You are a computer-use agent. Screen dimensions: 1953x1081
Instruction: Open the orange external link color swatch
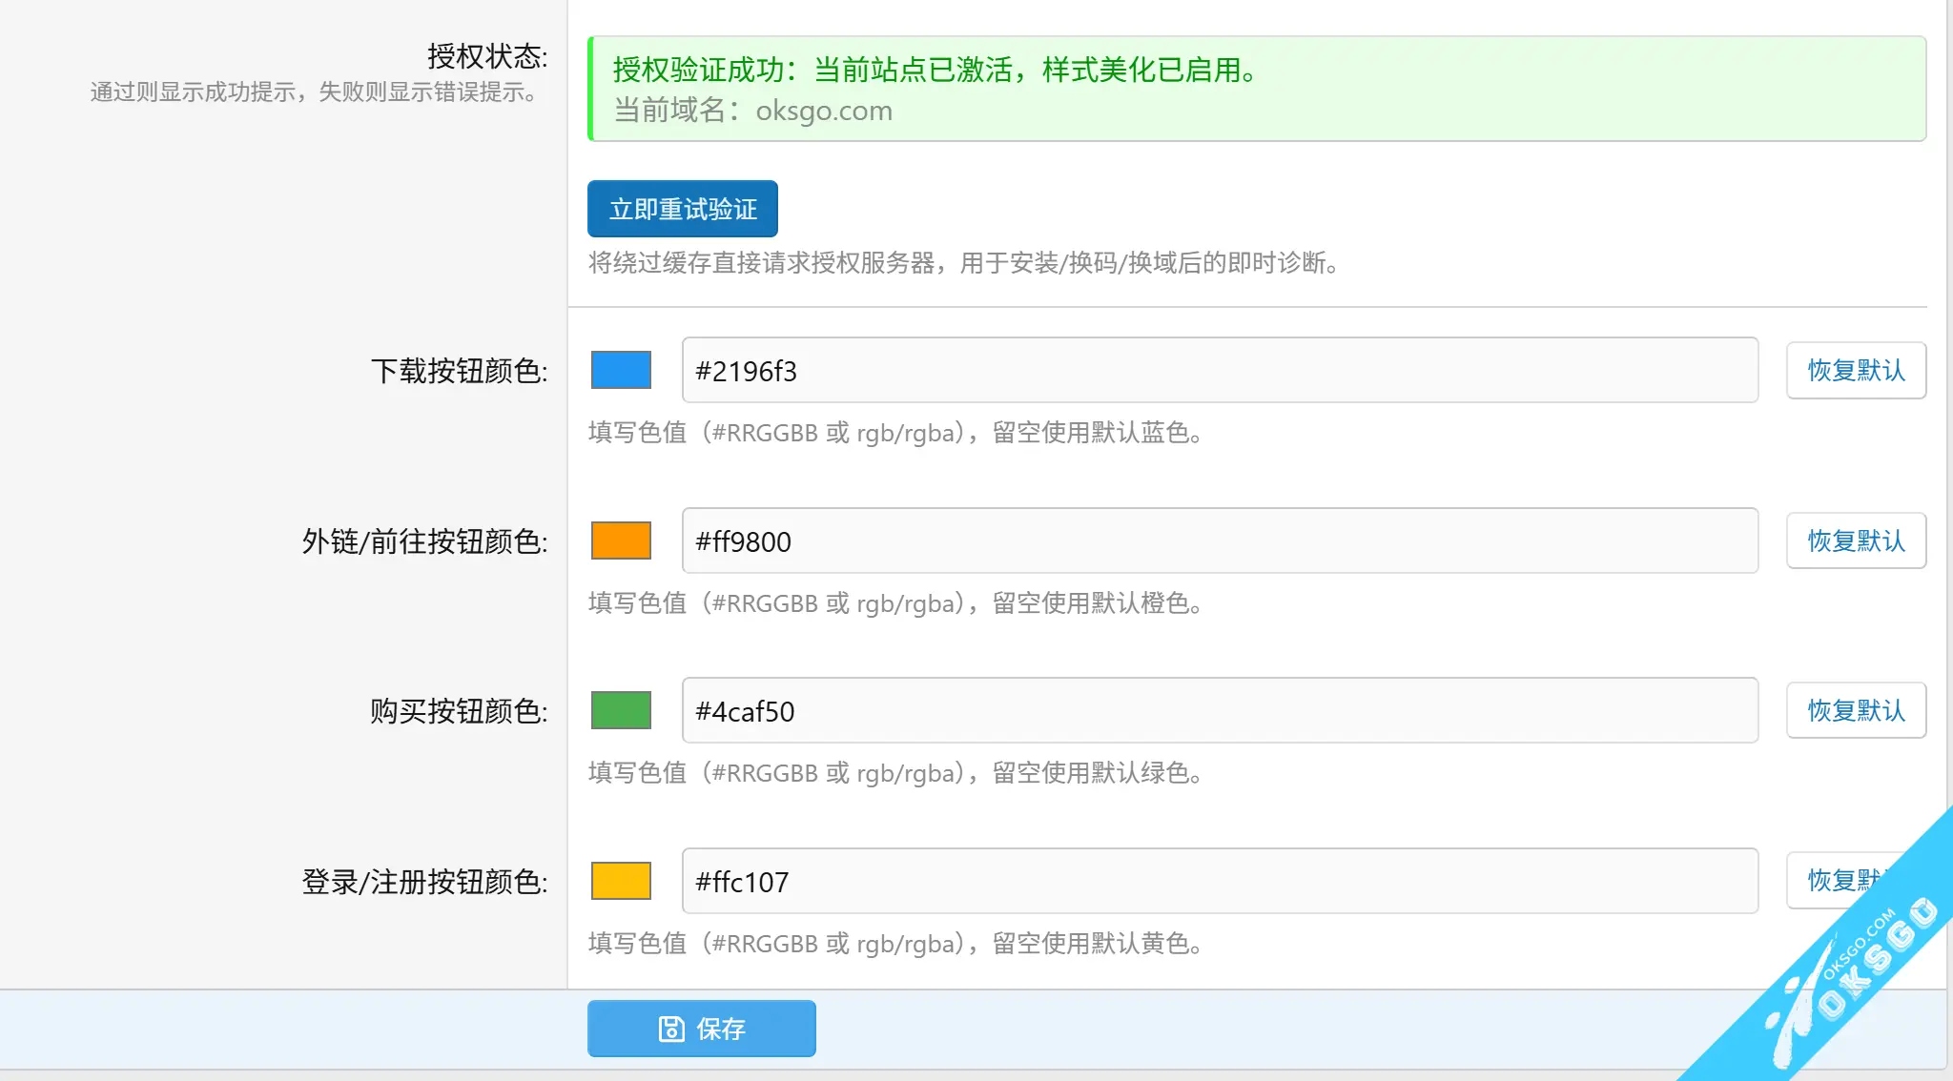point(621,540)
